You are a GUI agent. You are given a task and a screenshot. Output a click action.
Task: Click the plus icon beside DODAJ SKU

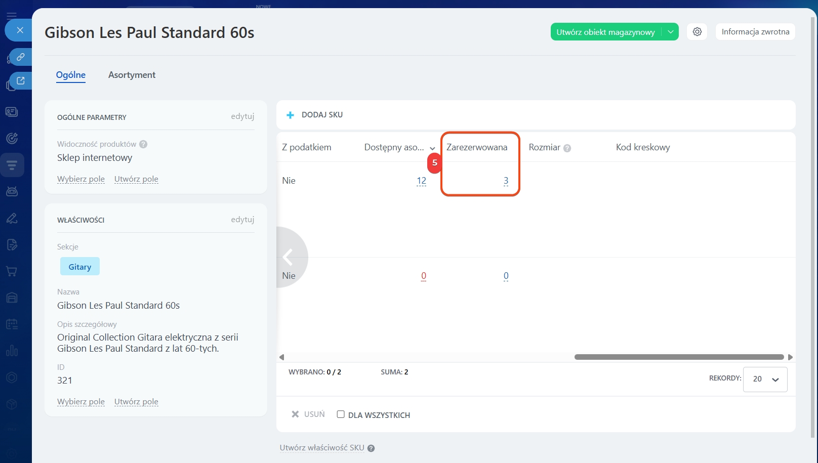click(290, 115)
